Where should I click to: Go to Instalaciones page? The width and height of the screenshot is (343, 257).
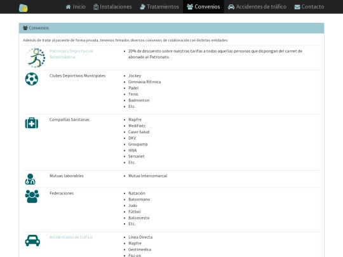112,7
